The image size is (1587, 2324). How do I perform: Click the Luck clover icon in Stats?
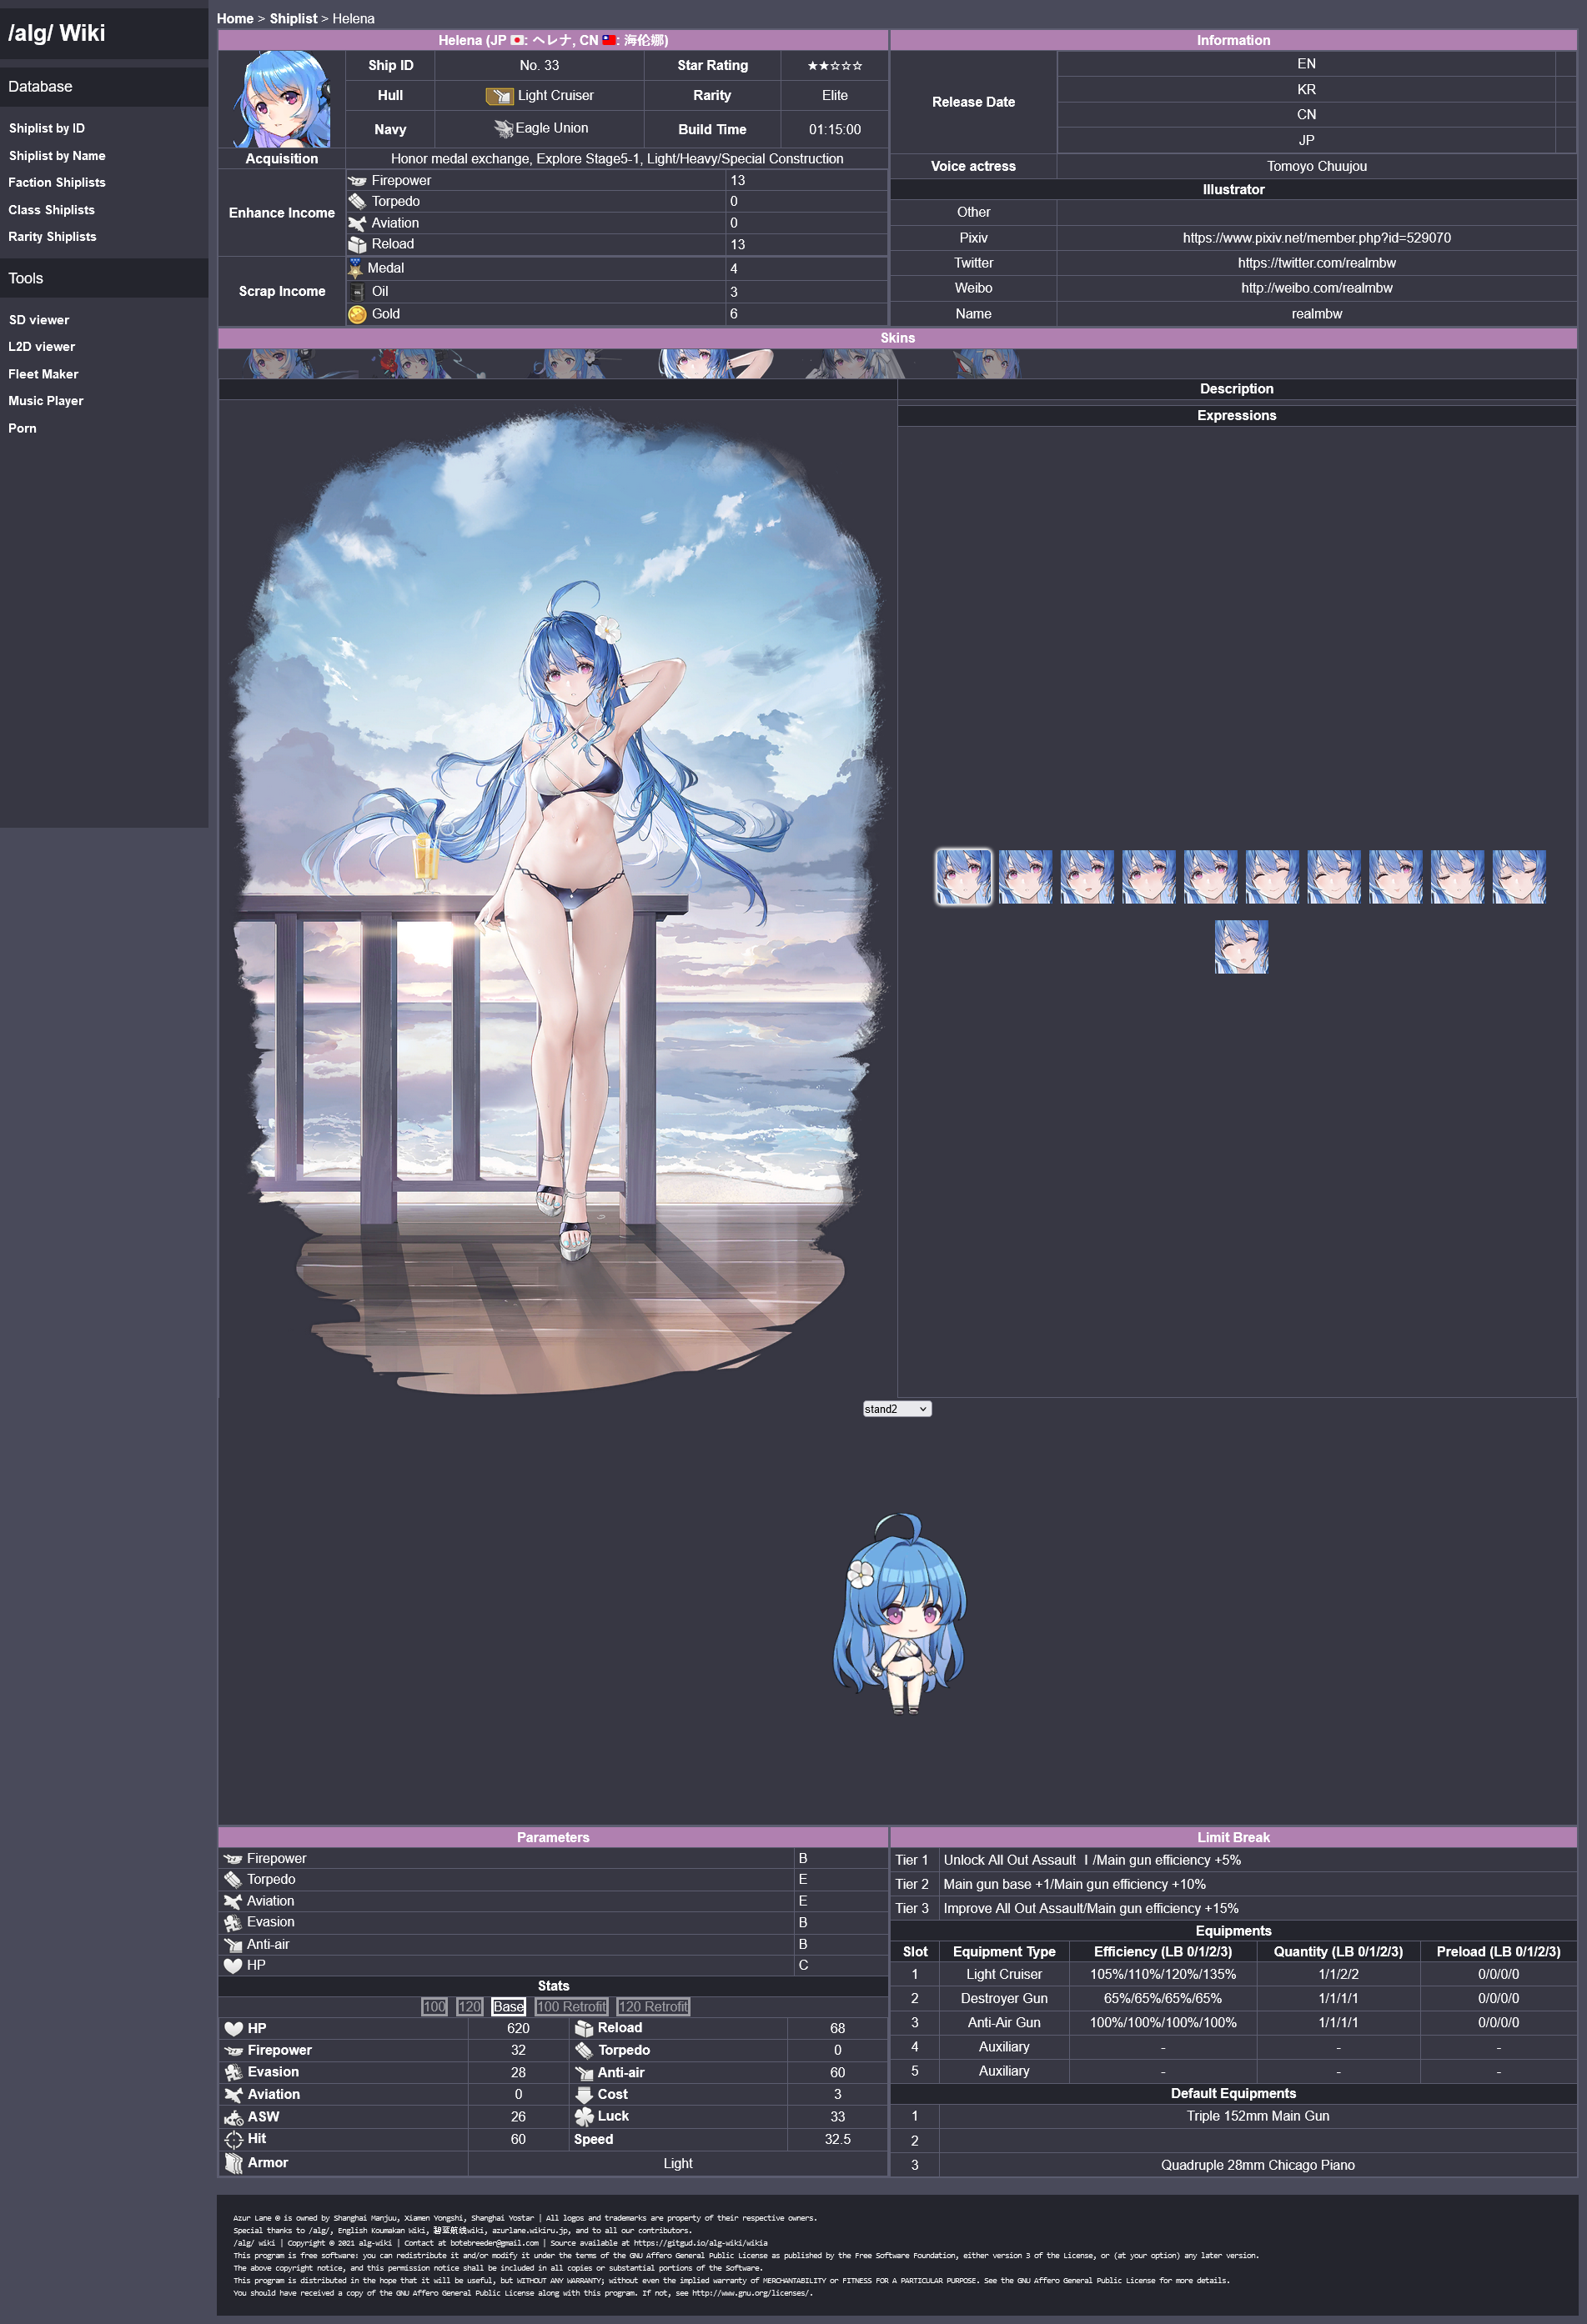tap(585, 2116)
